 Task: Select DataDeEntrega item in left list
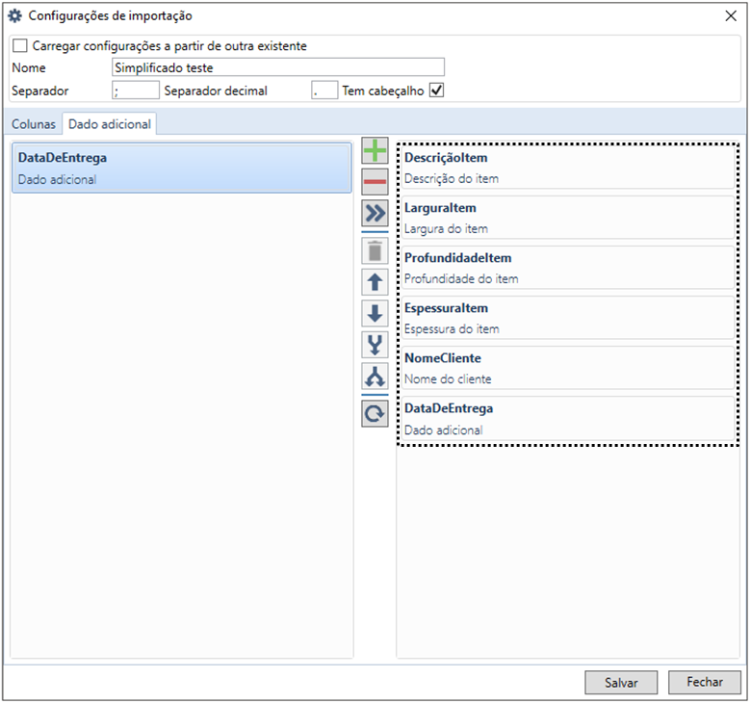(182, 169)
